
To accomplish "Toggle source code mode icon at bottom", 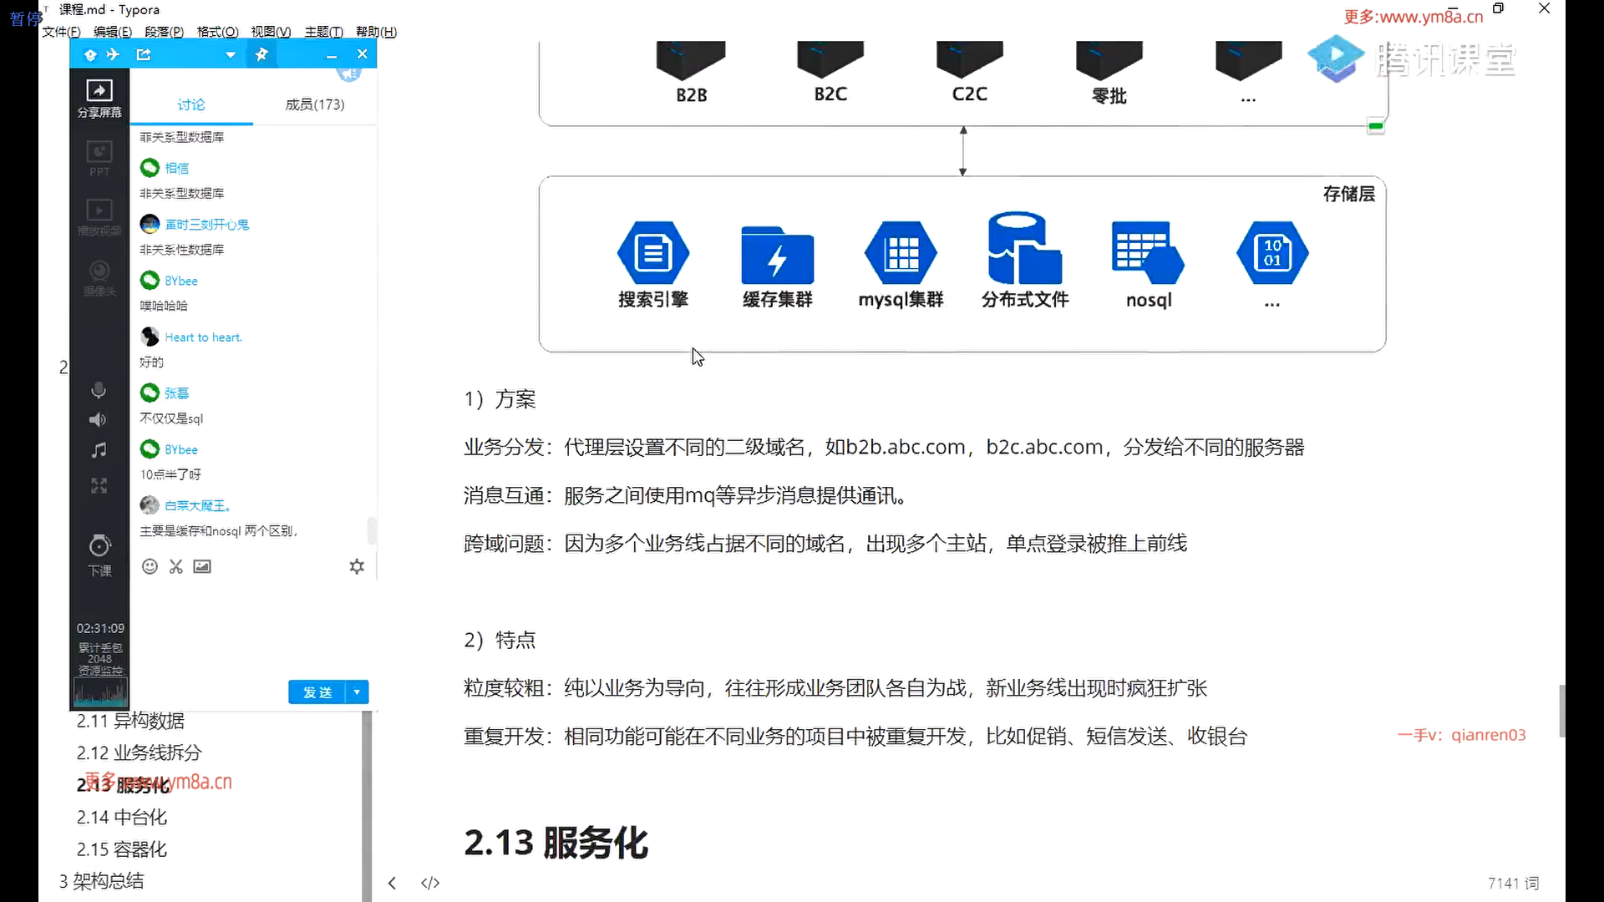I will pos(430,883).
